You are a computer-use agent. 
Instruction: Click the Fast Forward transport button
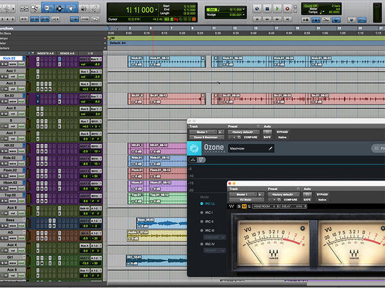point(277,19)
